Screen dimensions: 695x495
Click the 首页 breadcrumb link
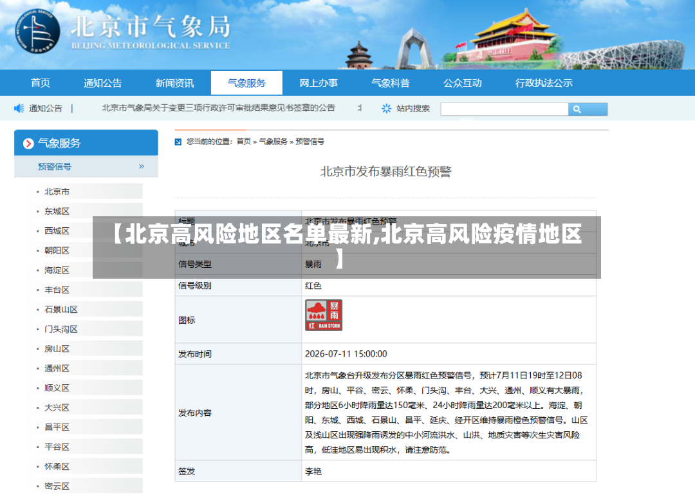[243, 142]
